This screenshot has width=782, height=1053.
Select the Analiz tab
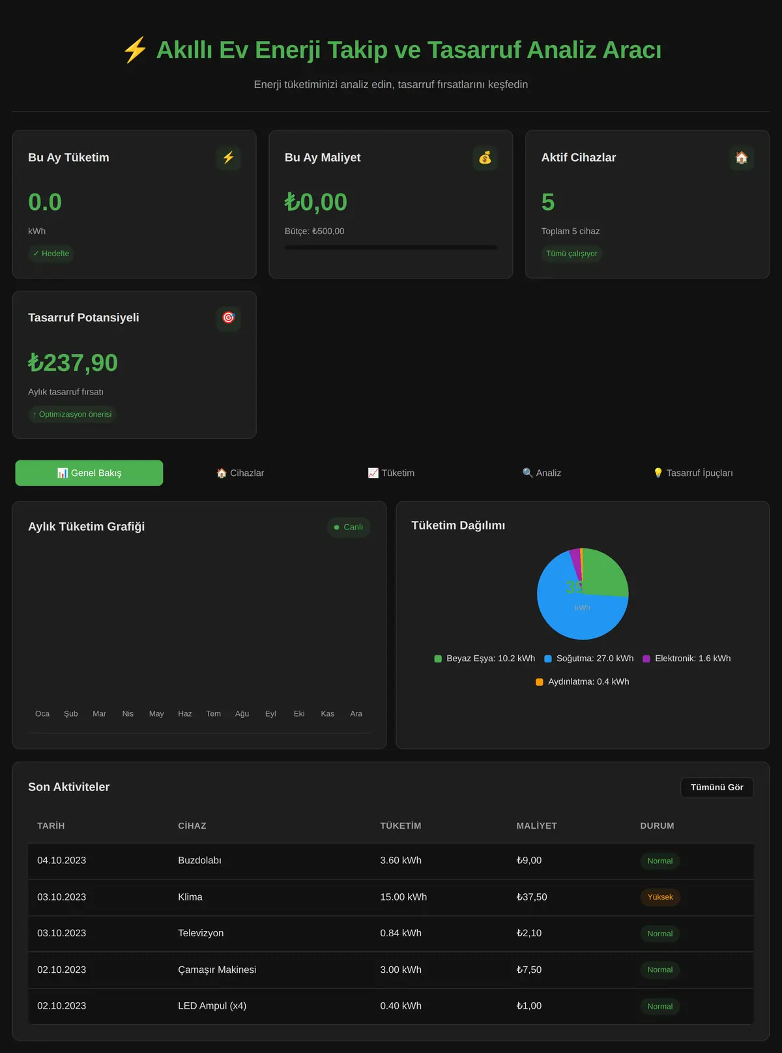pyautogui.click(x=542, y=473)
